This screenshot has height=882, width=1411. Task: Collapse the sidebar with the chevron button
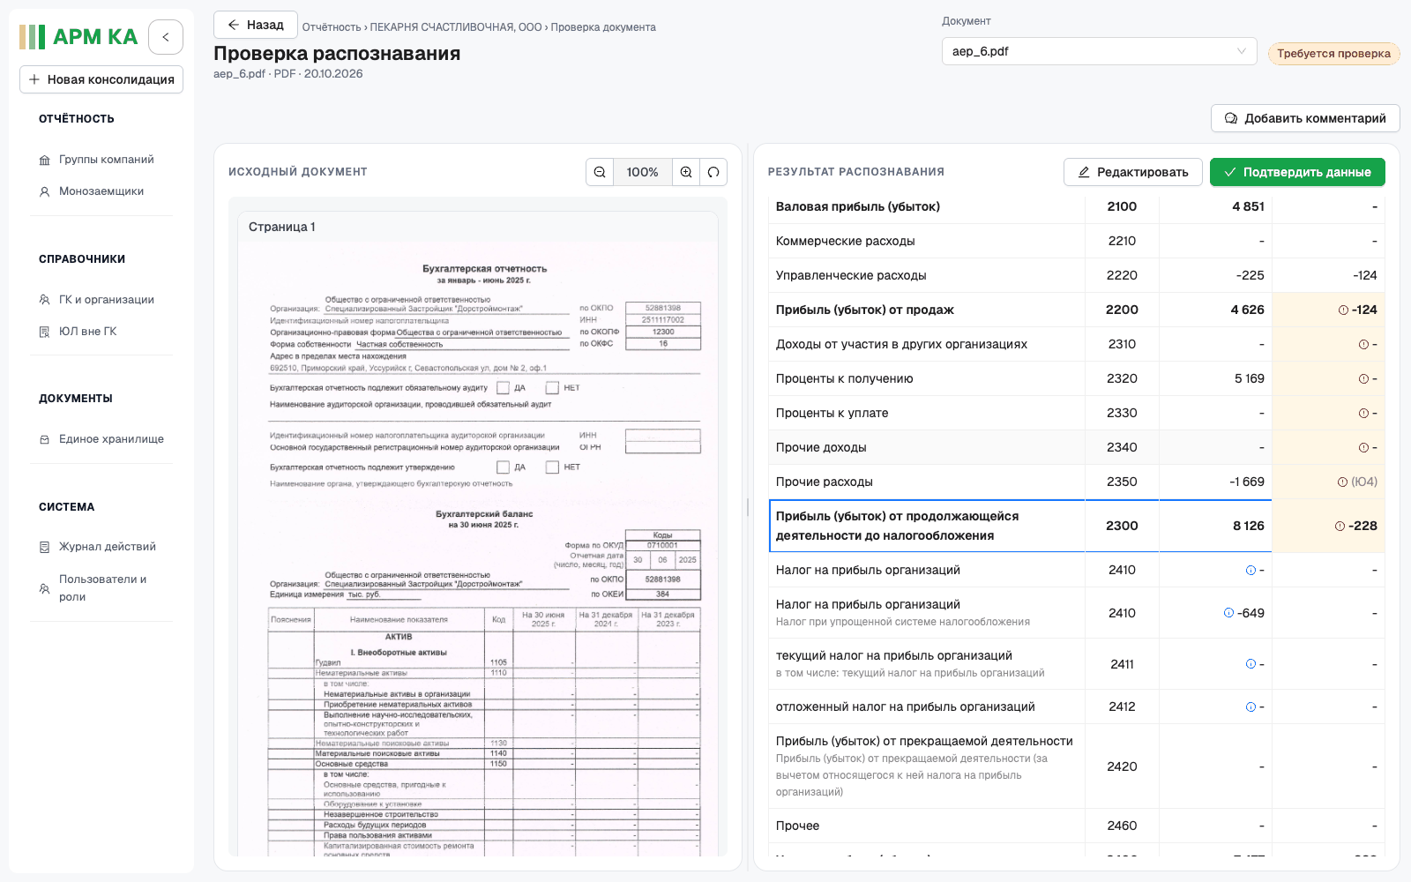click(x=166, y=37)
